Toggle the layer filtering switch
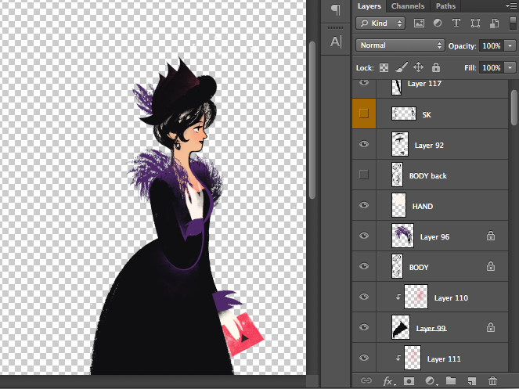519x389 pixels. click(x=513, y=23)
